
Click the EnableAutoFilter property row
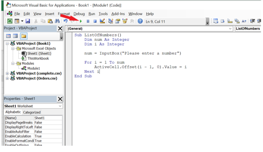coord(34,132)
